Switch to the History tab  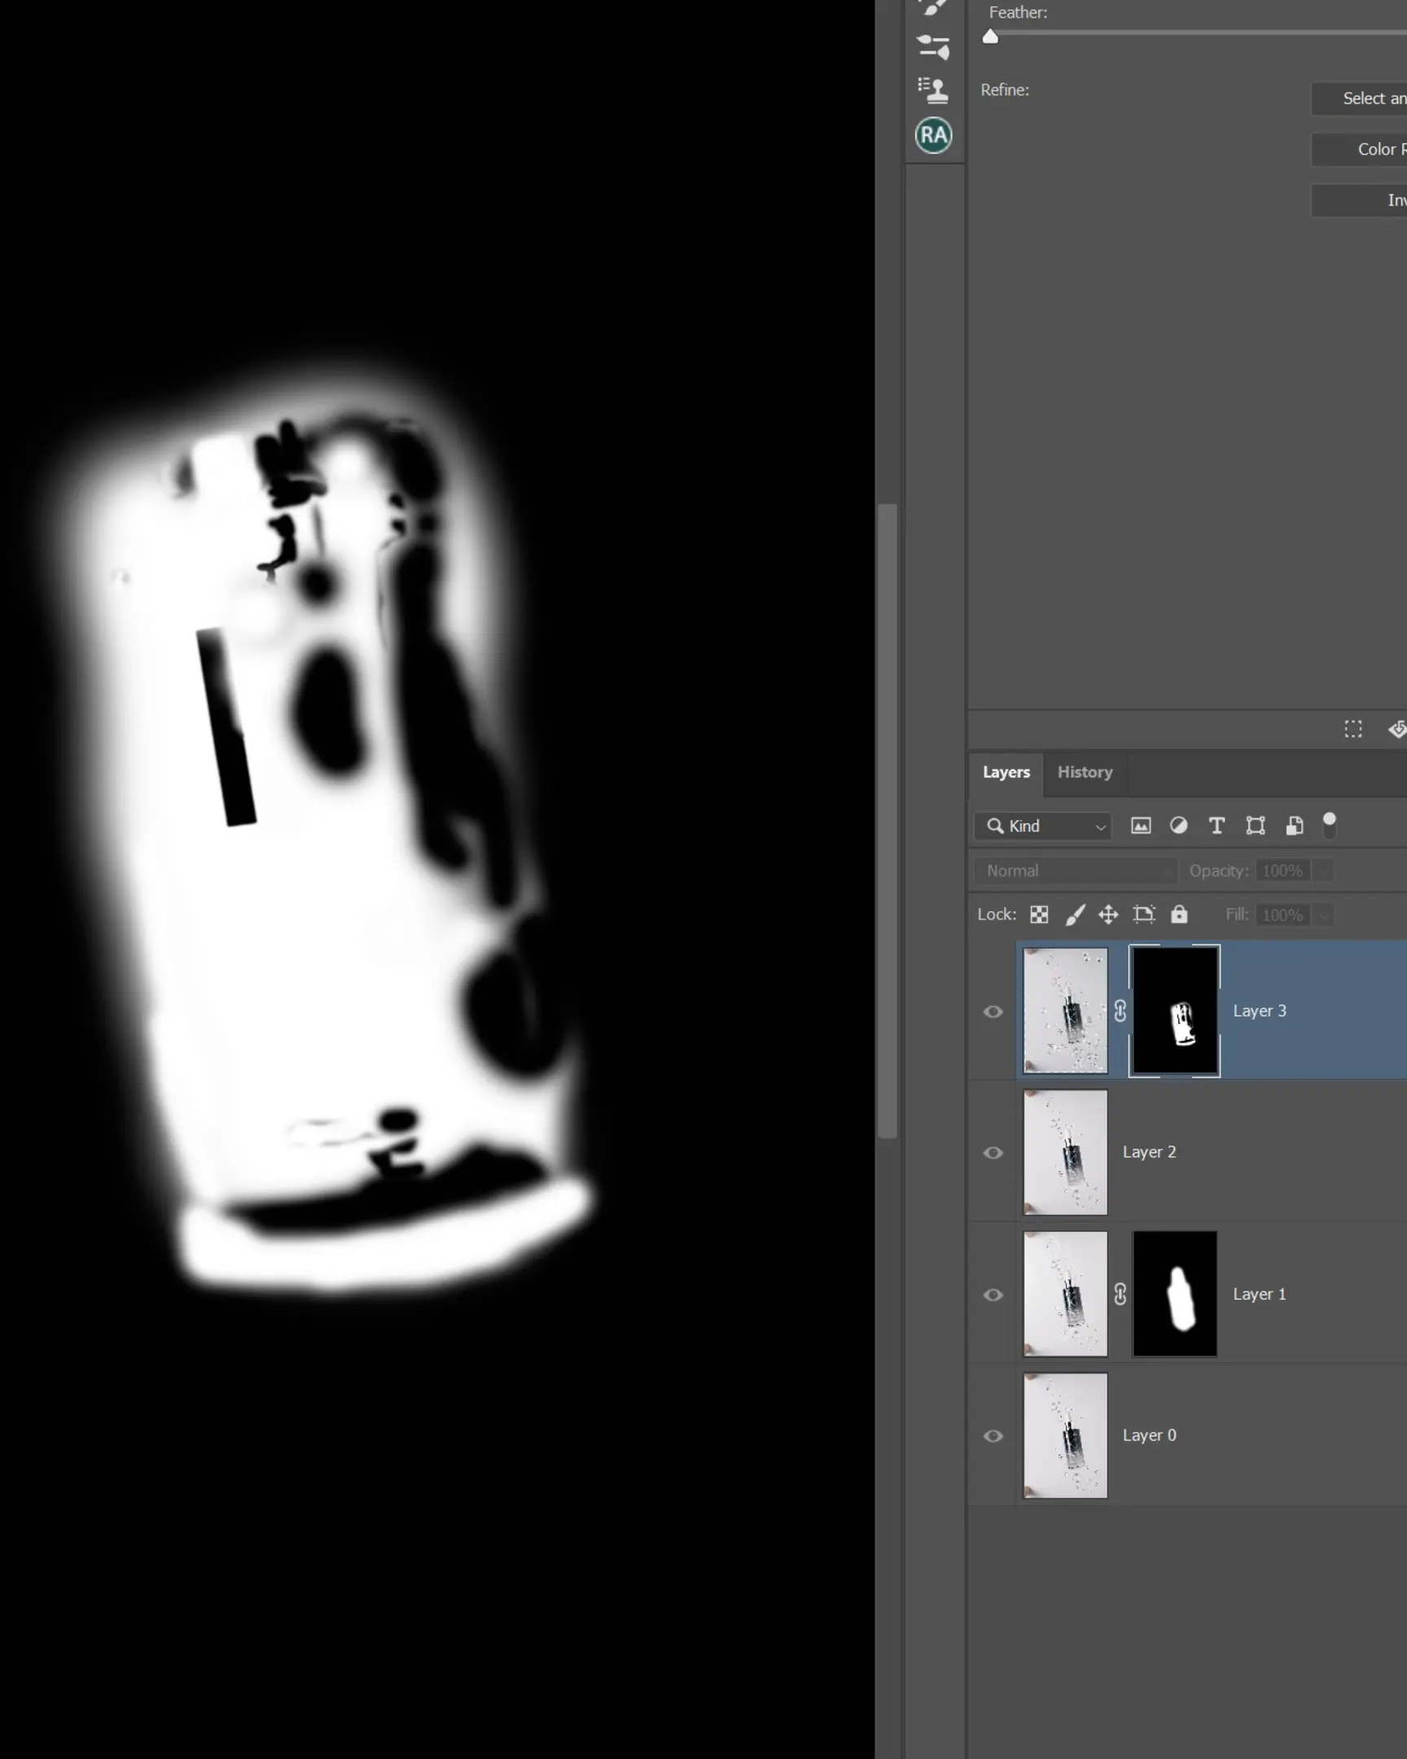[1085, 772]
